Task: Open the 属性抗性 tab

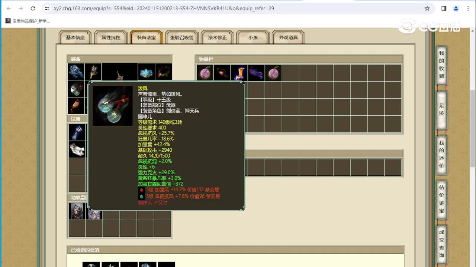Action: tap(111, 37)
